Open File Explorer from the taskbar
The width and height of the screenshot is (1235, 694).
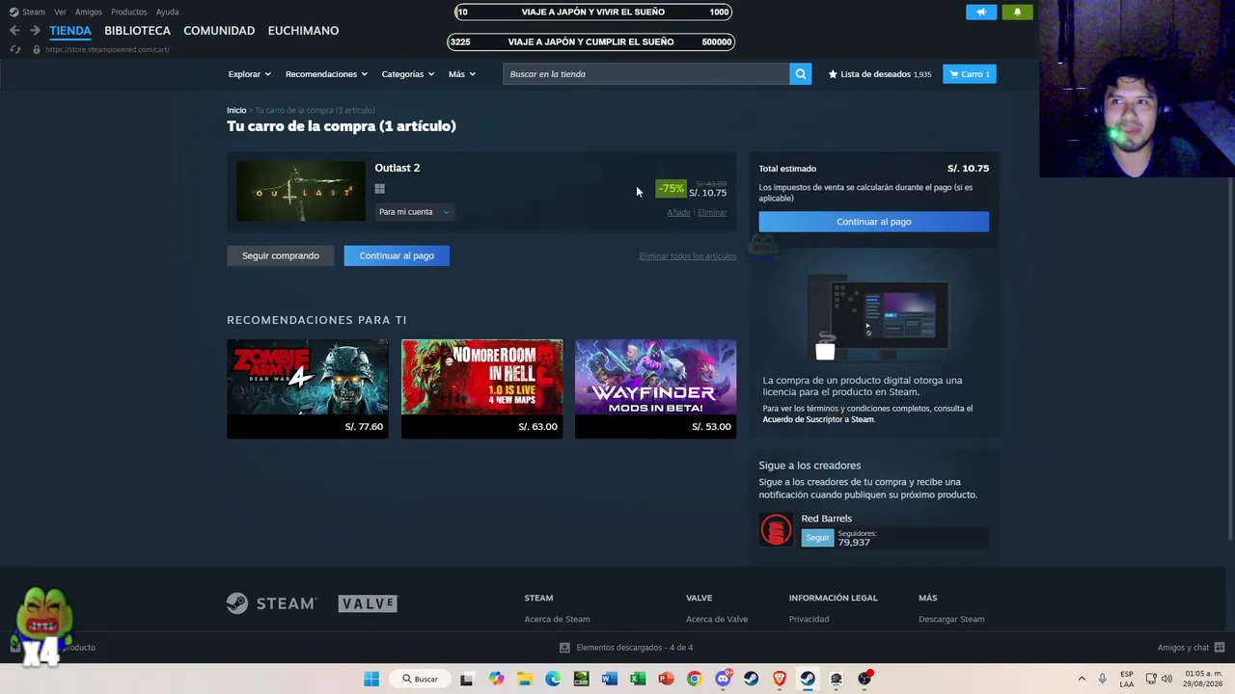(524, 679)
